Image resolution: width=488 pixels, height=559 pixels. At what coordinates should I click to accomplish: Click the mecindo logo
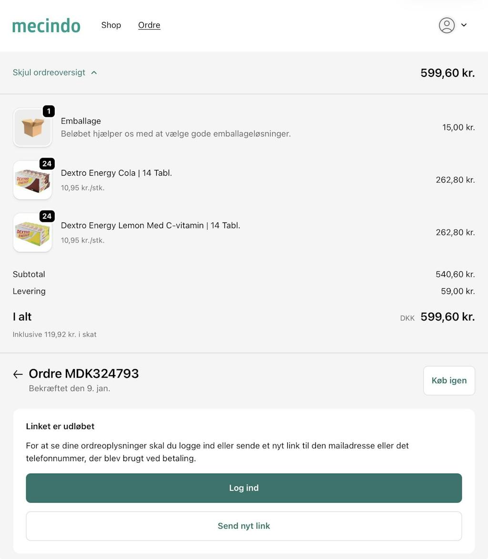46,25
